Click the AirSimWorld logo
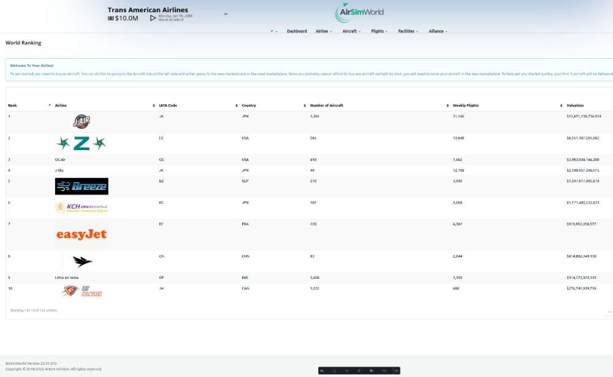Viewport: 613px width, 377px height. click(360, 13)
